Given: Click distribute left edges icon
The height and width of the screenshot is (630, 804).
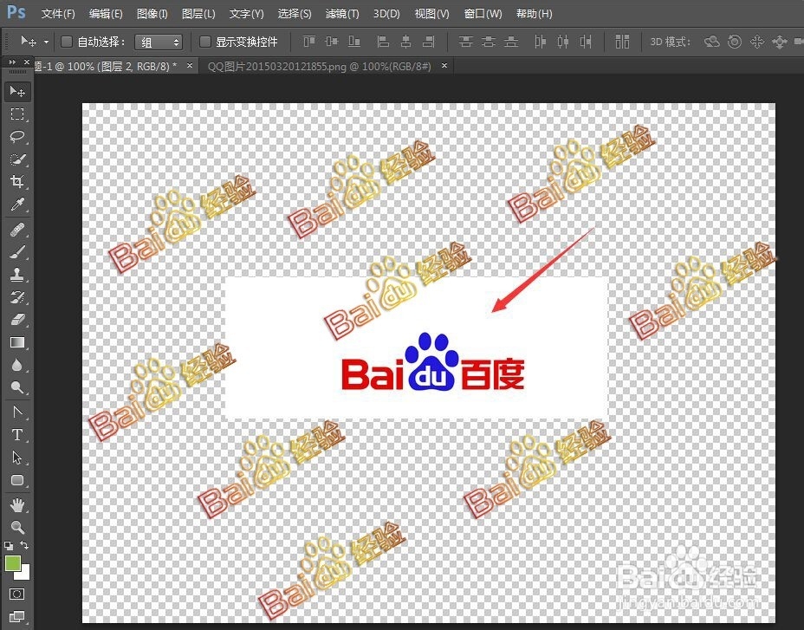Looking at the screenshot, I should click(540, 42).
